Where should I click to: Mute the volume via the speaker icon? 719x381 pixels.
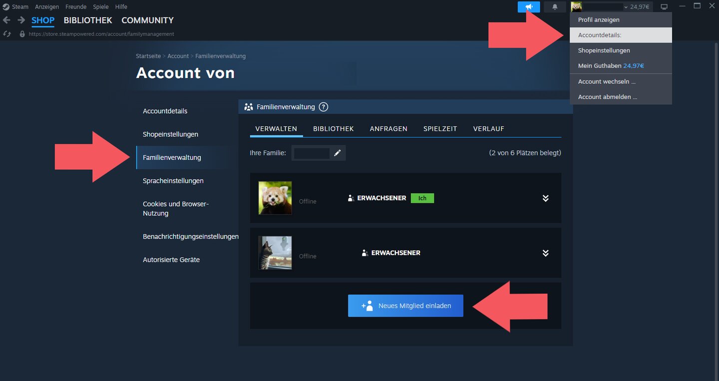528,6
